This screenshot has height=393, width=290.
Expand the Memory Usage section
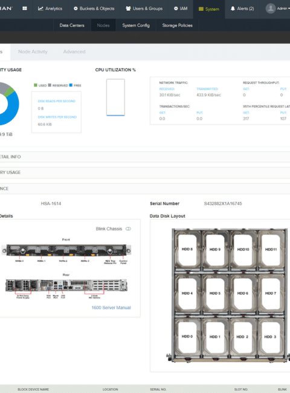coord(145,172)
